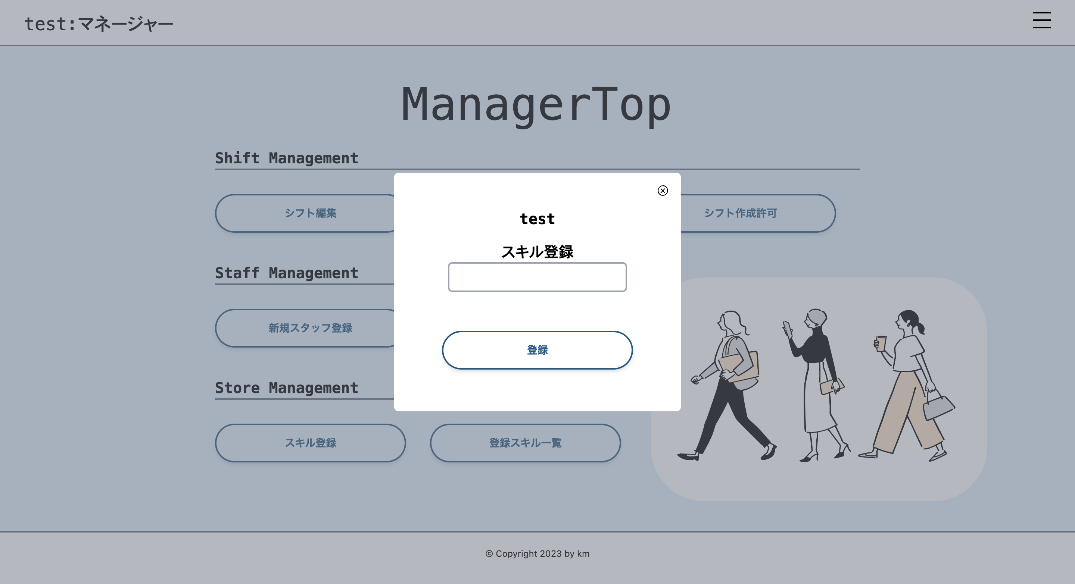Click the test label inside the modal
Image resolution: width=1075 pixels, height=584 pixels.
coord(537,219)
